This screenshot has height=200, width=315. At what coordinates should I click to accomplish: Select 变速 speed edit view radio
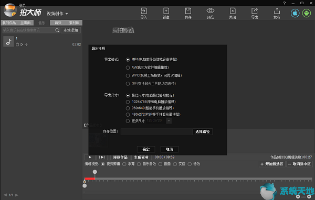pos(175,164)
